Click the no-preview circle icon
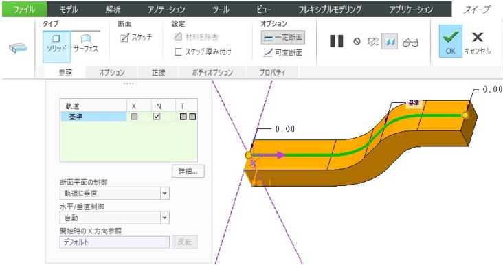The height and width of the screenshot is (265, 503). click(x=357, y=42)
